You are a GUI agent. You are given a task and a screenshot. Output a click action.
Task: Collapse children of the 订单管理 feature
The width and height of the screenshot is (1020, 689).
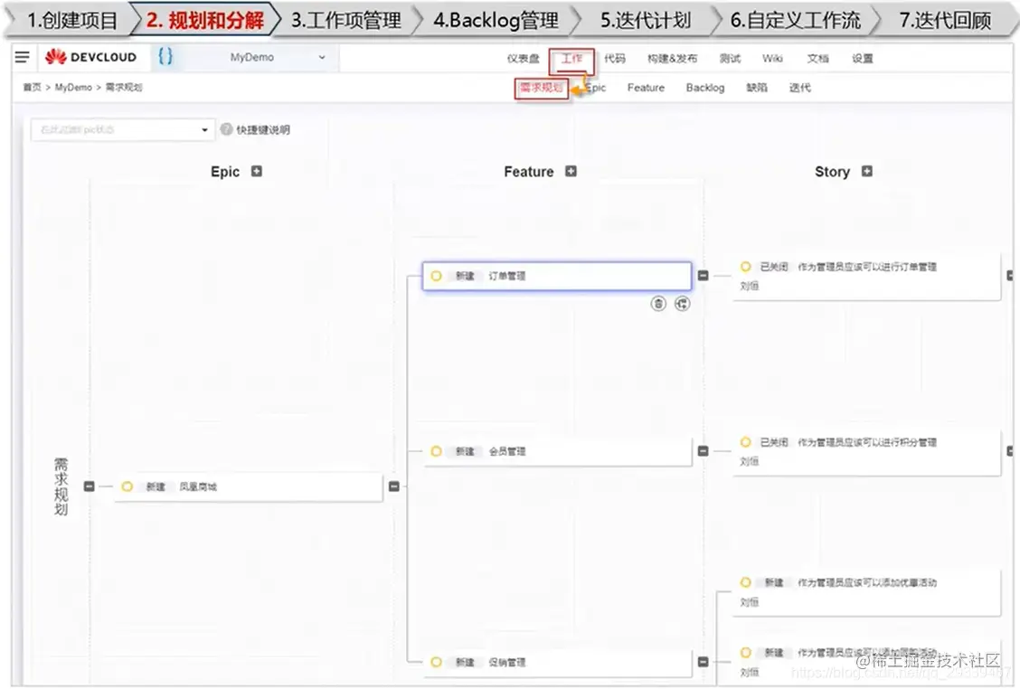coord(703,278)
